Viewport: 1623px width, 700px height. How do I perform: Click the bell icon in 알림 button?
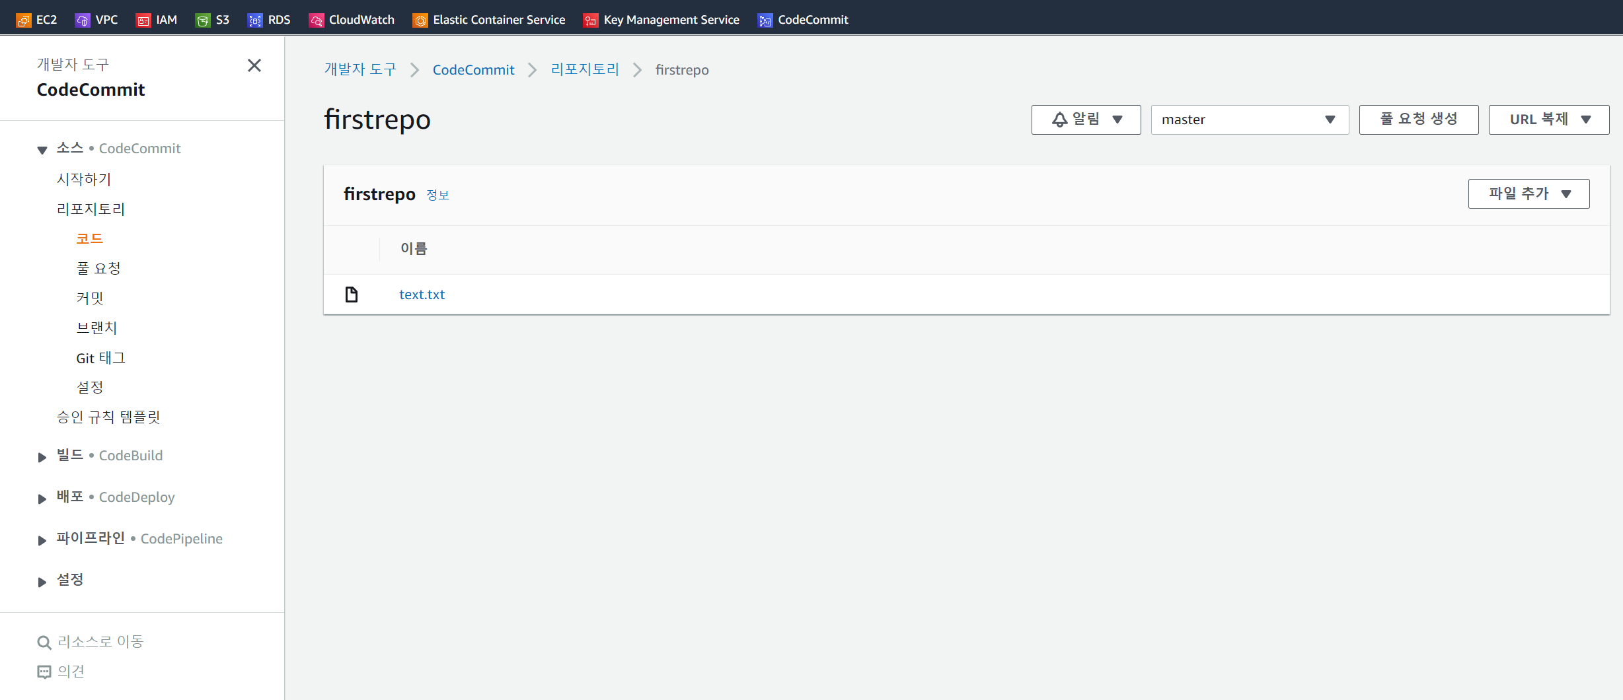[x=1060, y=120]
